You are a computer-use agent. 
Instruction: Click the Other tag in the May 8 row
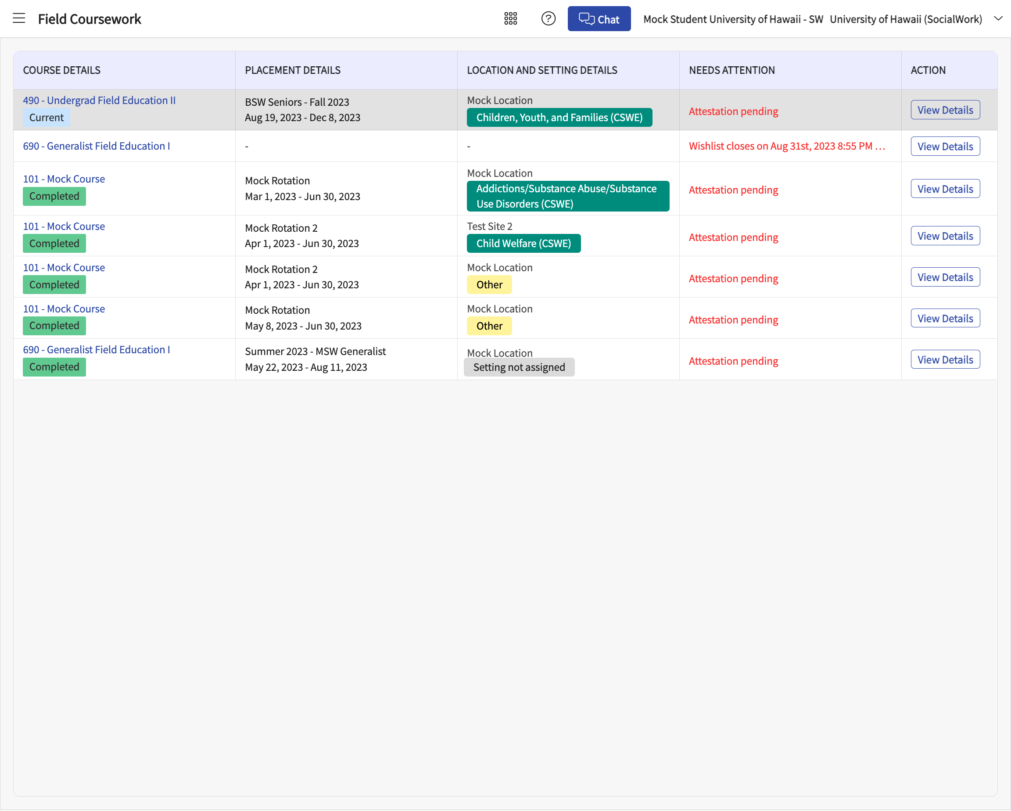coord(489,326)
